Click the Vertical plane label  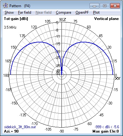[x=106, y=19]
